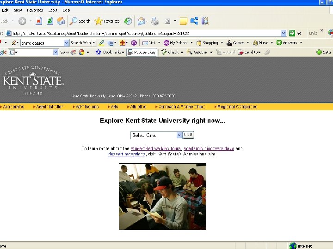The width and height of the screenshot is (333, 249).
Task: Open Outreach & Partnerships navigation tab
Action: click(x=180, y=107)
